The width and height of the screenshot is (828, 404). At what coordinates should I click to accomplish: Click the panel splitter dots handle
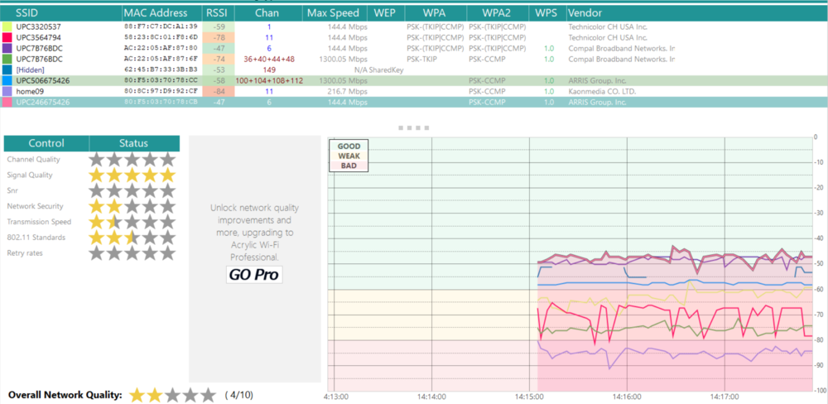pos(414,128)
